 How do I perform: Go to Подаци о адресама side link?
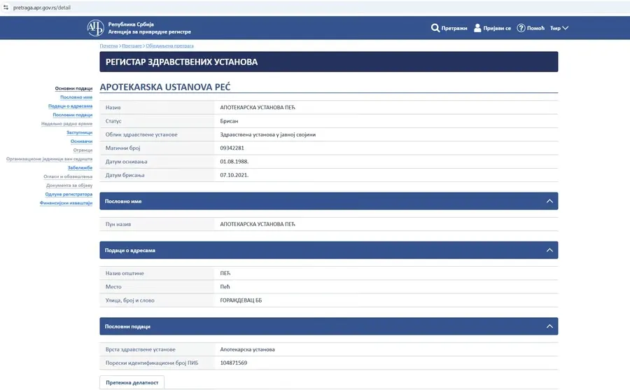pyautogui.click(x=70, y=106)
